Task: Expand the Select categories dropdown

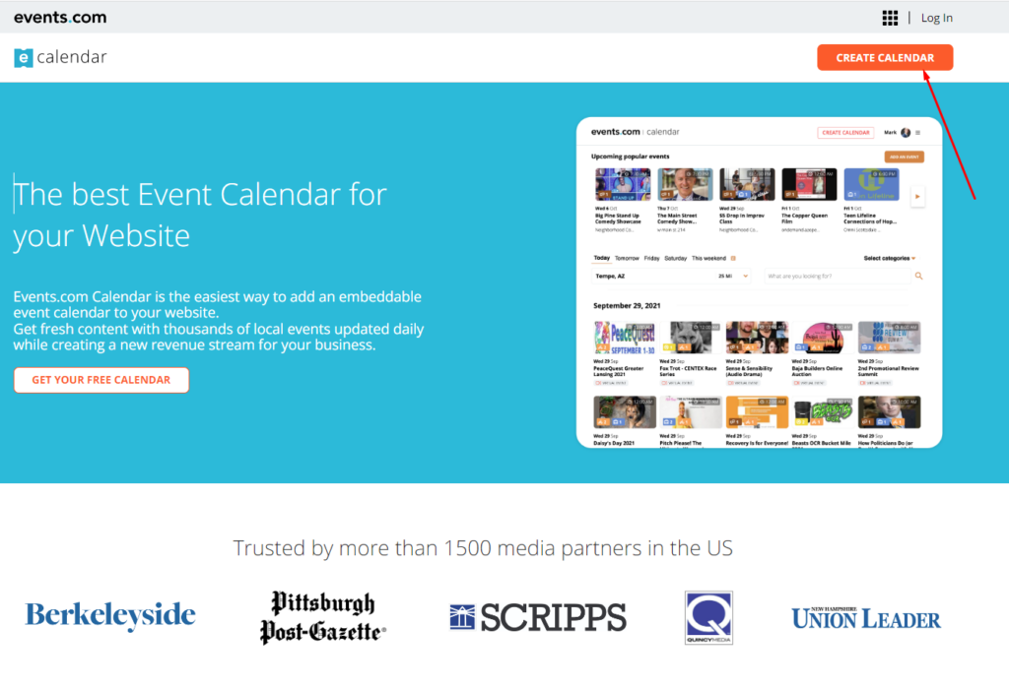Action: (x=890, y=258)
